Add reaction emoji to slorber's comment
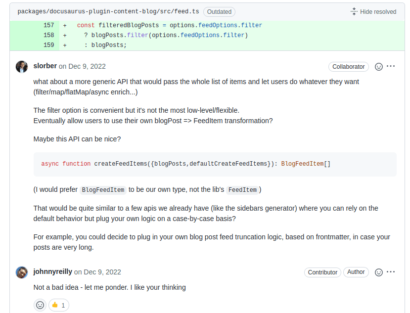Viewport: 410px width, 313px height. coord(379,67)
